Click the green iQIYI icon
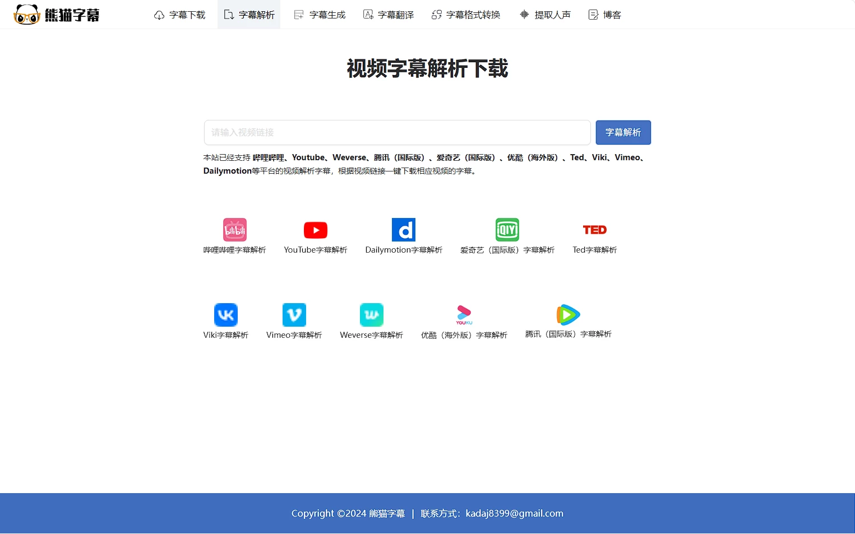Screen dimensions: 855x534 (507, 230)
